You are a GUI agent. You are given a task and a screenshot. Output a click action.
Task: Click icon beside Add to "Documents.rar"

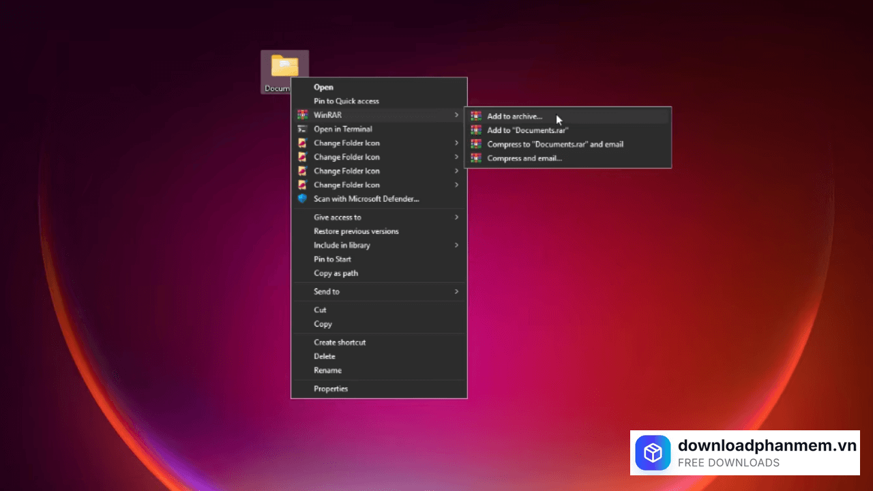coord(476,130)
